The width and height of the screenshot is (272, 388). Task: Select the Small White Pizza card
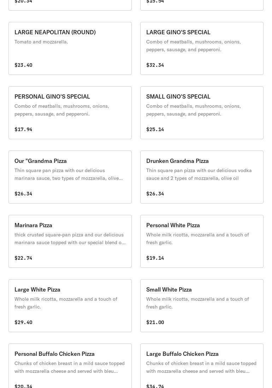[202, 306]
